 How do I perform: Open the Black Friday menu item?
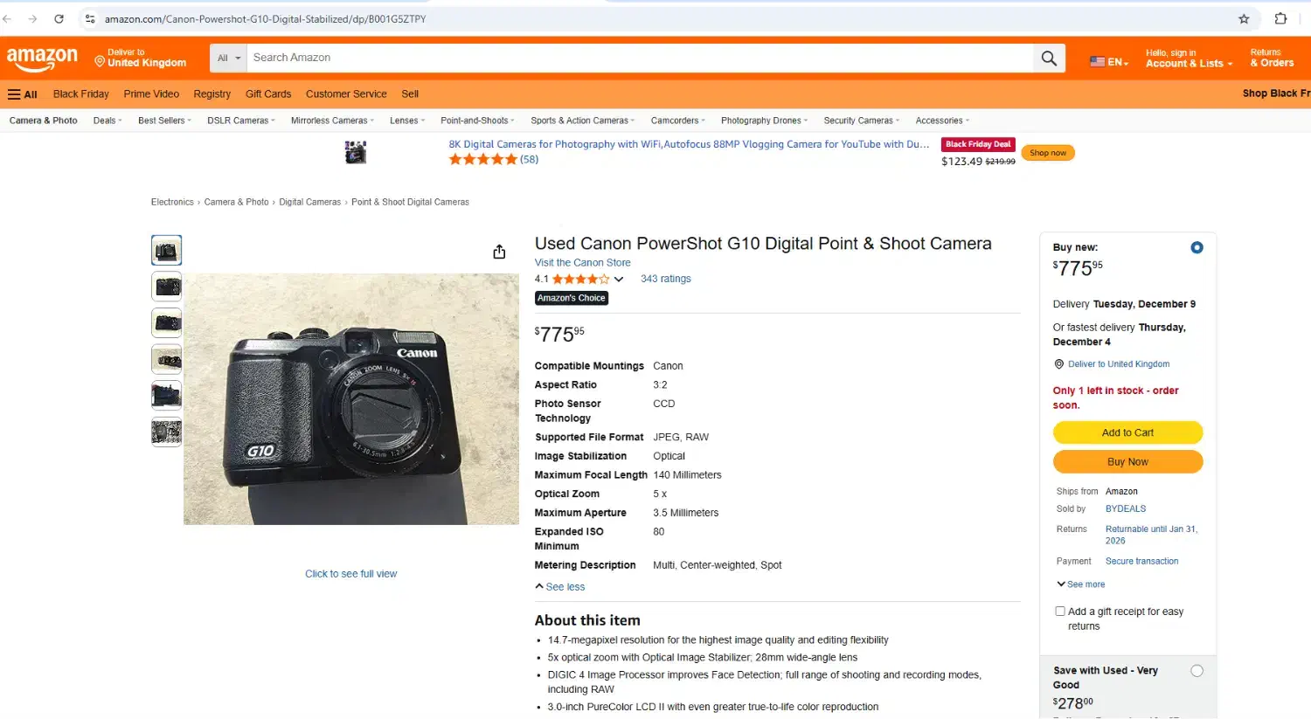tap(81, 93)
